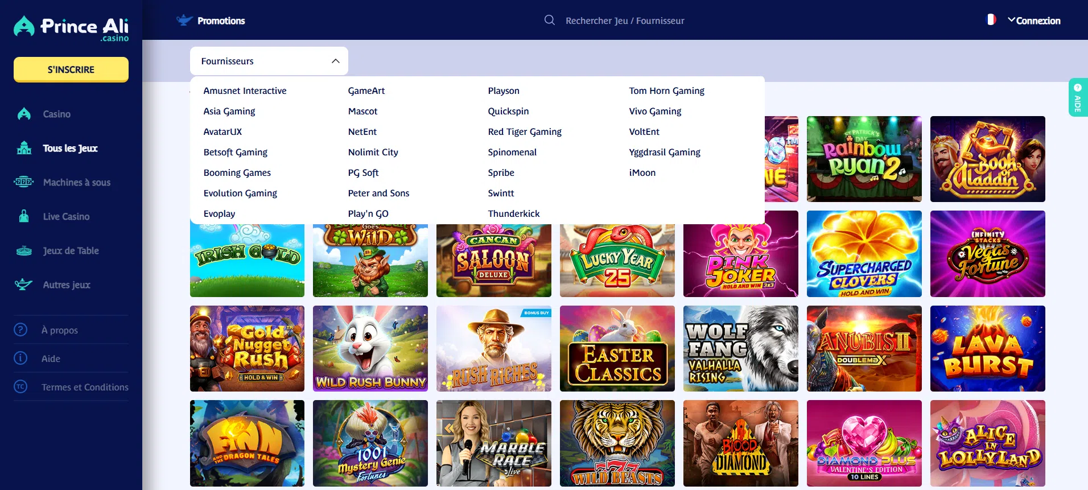
Task: Filter by Amusnet Interactive provider
Action: pos(245,90)
